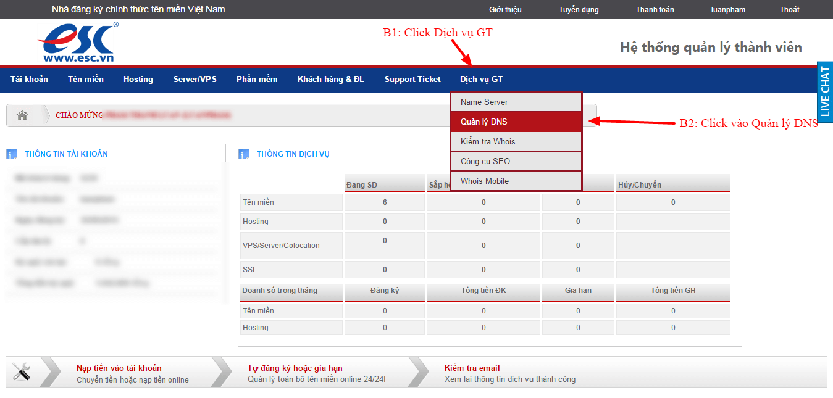Click Tự đăng ký hoặc gia hạn
Image resolution: width=833 pixels, height=398 pixels.
click(x=295, y=368)
